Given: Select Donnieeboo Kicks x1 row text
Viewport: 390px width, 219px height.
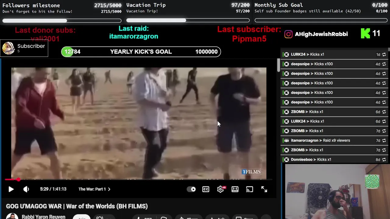Looking at the screenshot, I should click(311, 159).
